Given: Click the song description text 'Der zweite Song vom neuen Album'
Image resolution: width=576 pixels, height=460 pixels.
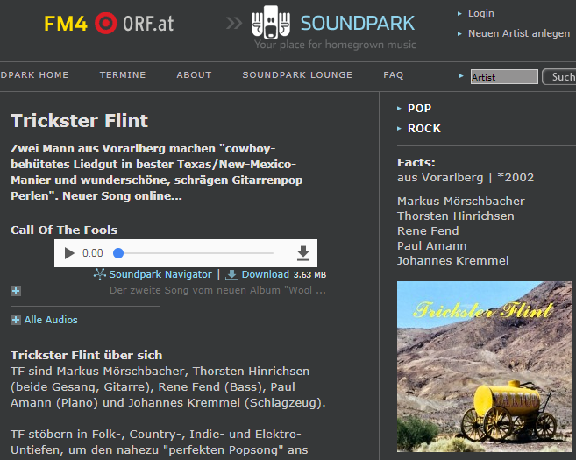Looking at the screenshot, I should tap(217, 290).
